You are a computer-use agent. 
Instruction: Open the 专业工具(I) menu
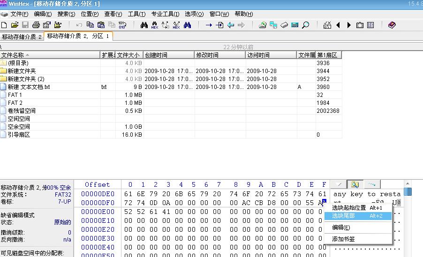(x=165, y=14)
